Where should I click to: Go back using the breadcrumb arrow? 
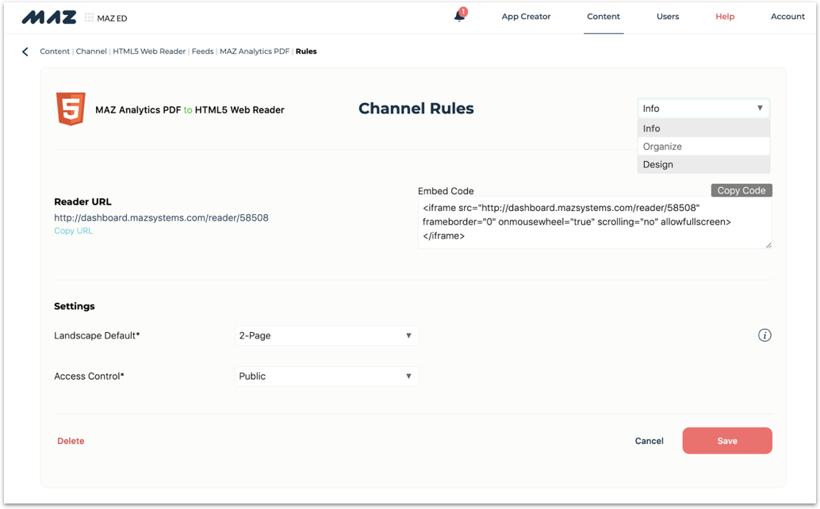pos(25,52)
